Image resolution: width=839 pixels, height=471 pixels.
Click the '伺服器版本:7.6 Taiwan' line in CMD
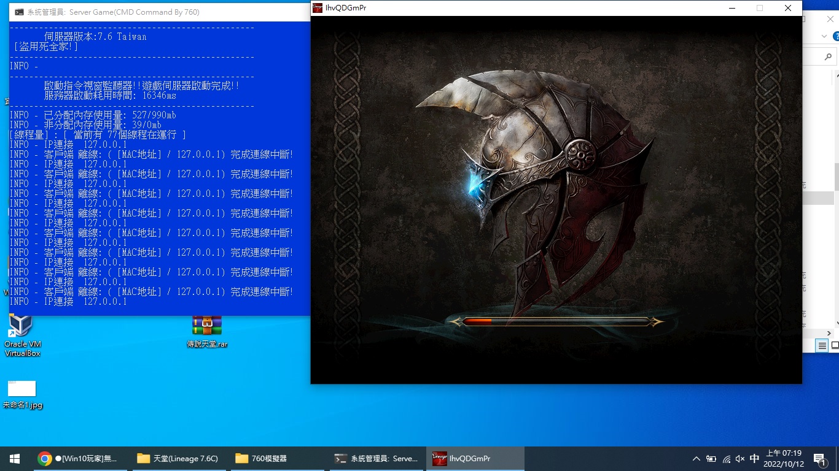click(x=95, y=37)
